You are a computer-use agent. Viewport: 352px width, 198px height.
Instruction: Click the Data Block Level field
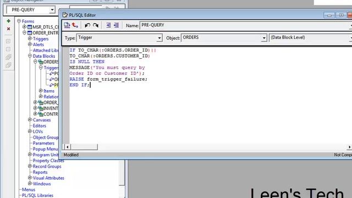point(310,38)
